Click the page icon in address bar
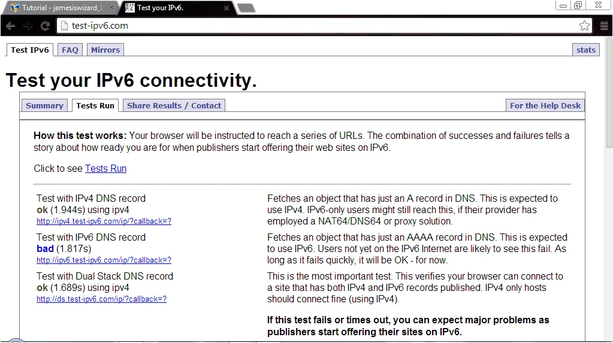 click(x=65, y=26)
